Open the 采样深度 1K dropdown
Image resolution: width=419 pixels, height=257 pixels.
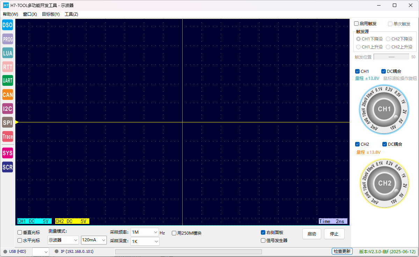coord(145,241)
